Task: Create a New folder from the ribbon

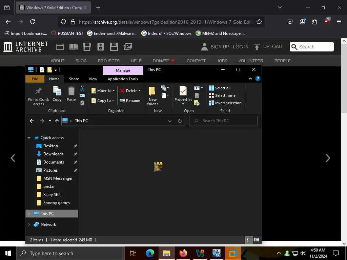Action: coord(152,96)
